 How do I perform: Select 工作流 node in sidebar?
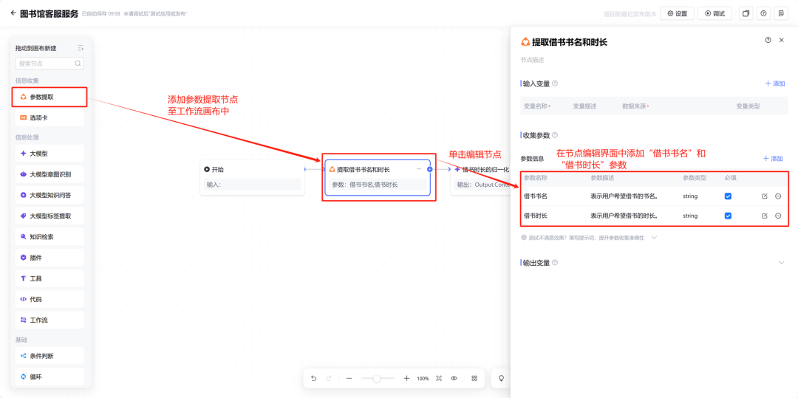50,320
